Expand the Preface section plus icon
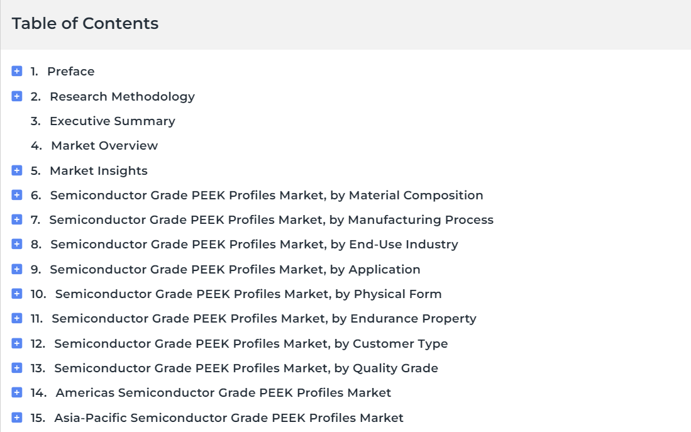The width and height of the screenshot is (691, 432). point(17,71)
